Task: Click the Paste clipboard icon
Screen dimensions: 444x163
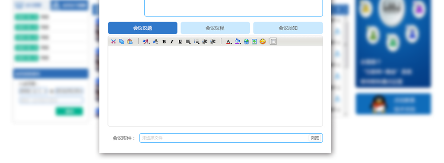Action: point(130,41)
